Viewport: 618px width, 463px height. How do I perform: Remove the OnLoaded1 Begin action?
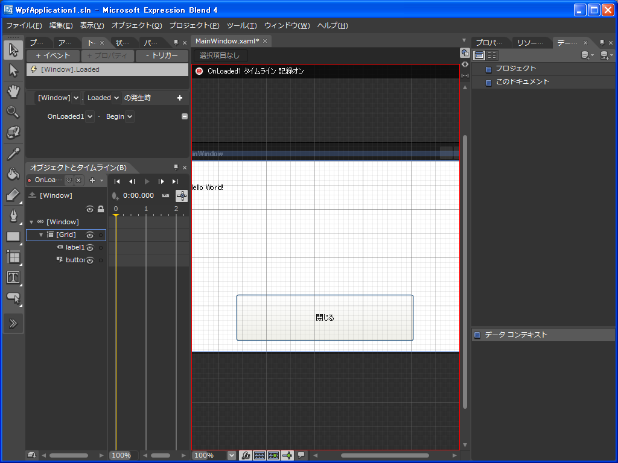click(x=185, y=116)
